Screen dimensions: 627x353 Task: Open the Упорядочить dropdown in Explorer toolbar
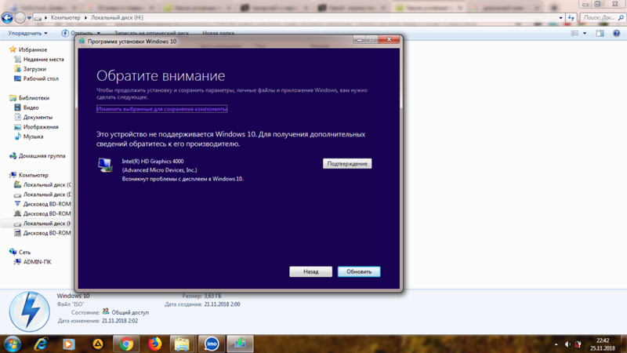[28, 33]
